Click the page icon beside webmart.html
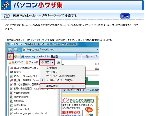The width and height of the screenshot is (146, 116). [11, 93]
